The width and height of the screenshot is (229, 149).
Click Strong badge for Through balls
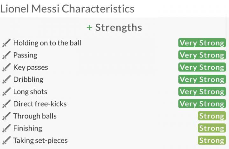pyautogui.click(x=212, y=116)
